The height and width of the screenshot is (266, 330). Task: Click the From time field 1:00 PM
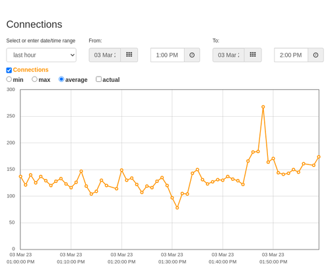point(168,55)
